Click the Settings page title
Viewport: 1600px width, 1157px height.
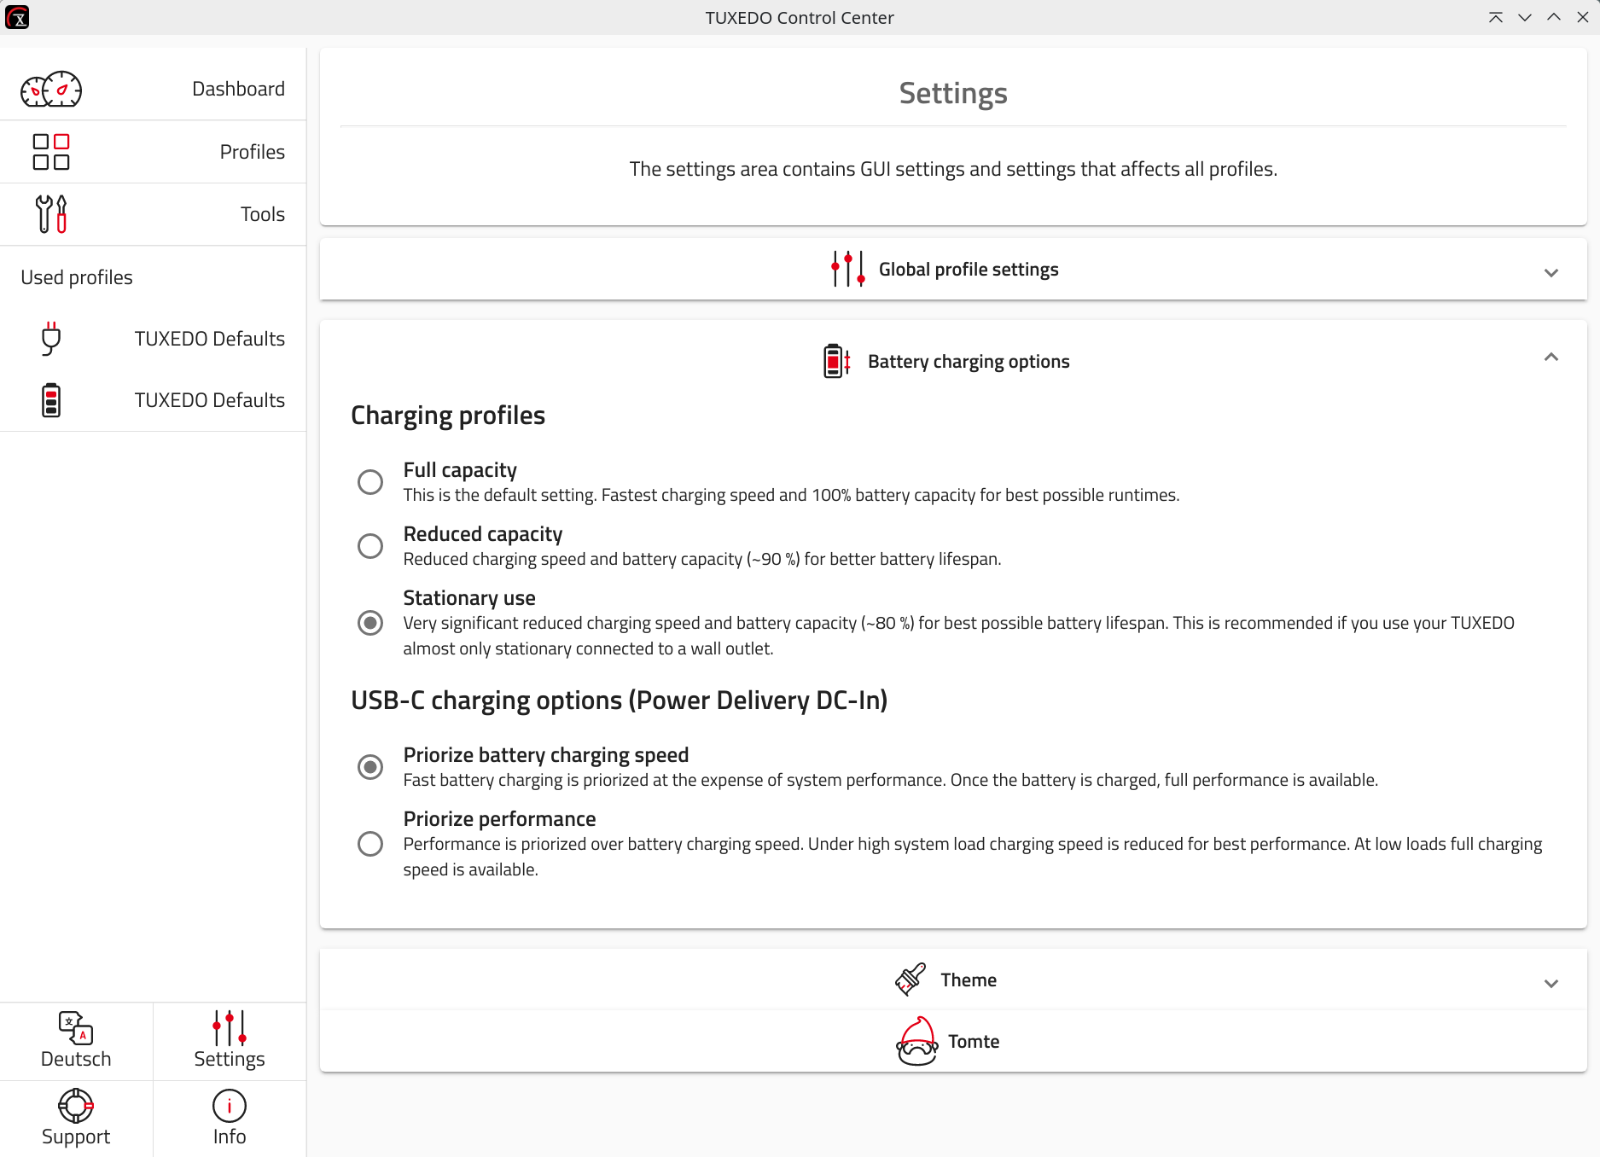[x=953, y=93]
